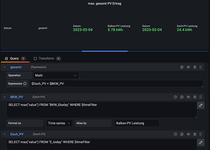Toggle visibility of gesamt query
This screenshot has width=210, height=150.
coord(188,67)
